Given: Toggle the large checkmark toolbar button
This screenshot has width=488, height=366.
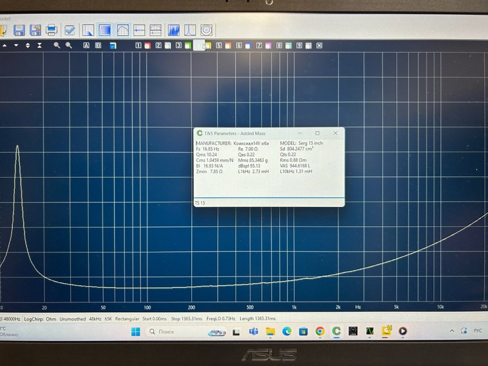Looking at the screenshot, I should [70, 30].
